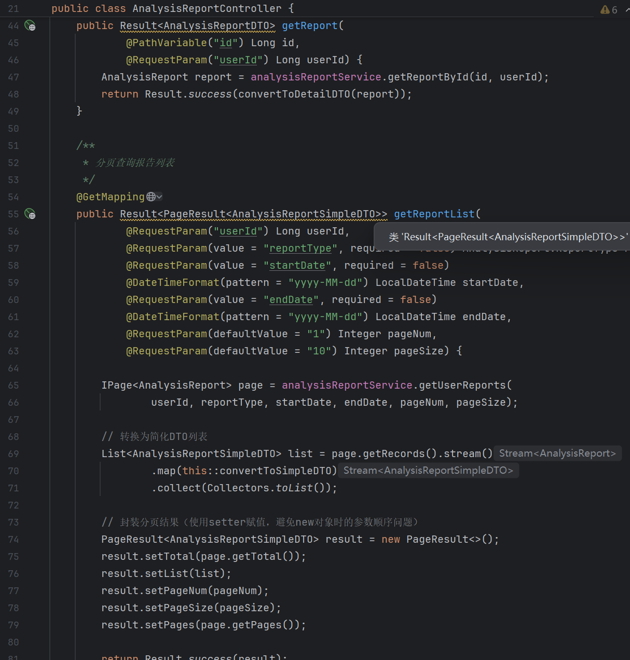Screen dimensions: 630x660
Task: Click "yyyy-MM-dd" pattern on line 61
Action: tap(325, 317)
